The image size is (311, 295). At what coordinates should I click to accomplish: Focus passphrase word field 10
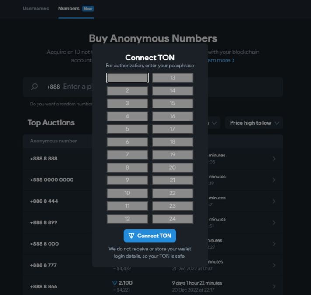127,193
